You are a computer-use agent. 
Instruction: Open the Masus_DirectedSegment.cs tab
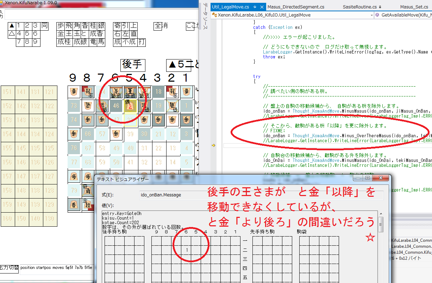(296, 7)
